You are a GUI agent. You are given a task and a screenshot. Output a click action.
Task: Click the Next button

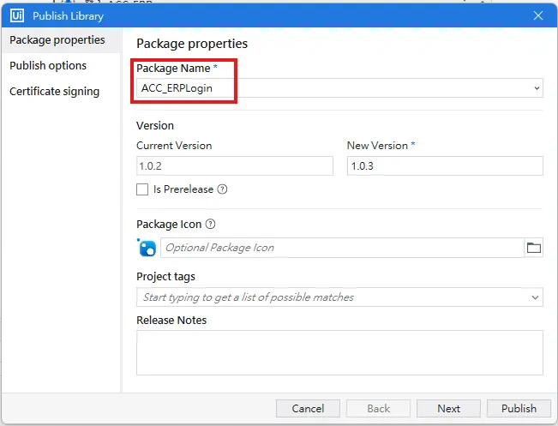click(x=448, y=409)
